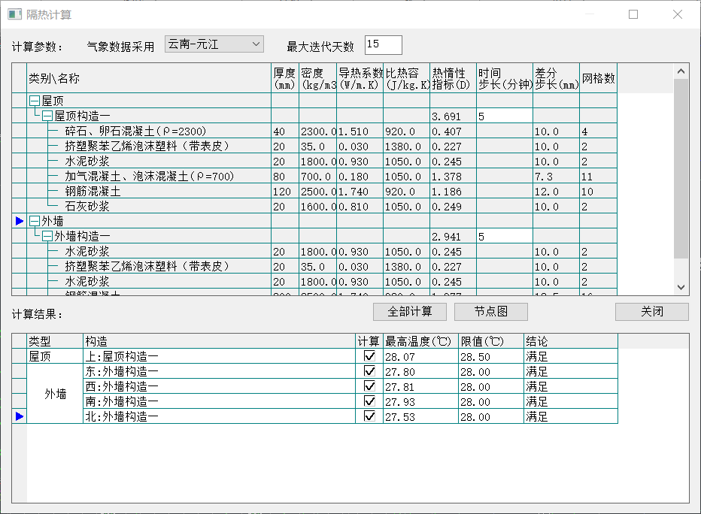The image size is (701, 514).
Task: Click the scrollbar down arrow in the materials table
Action: pos(681,287)
